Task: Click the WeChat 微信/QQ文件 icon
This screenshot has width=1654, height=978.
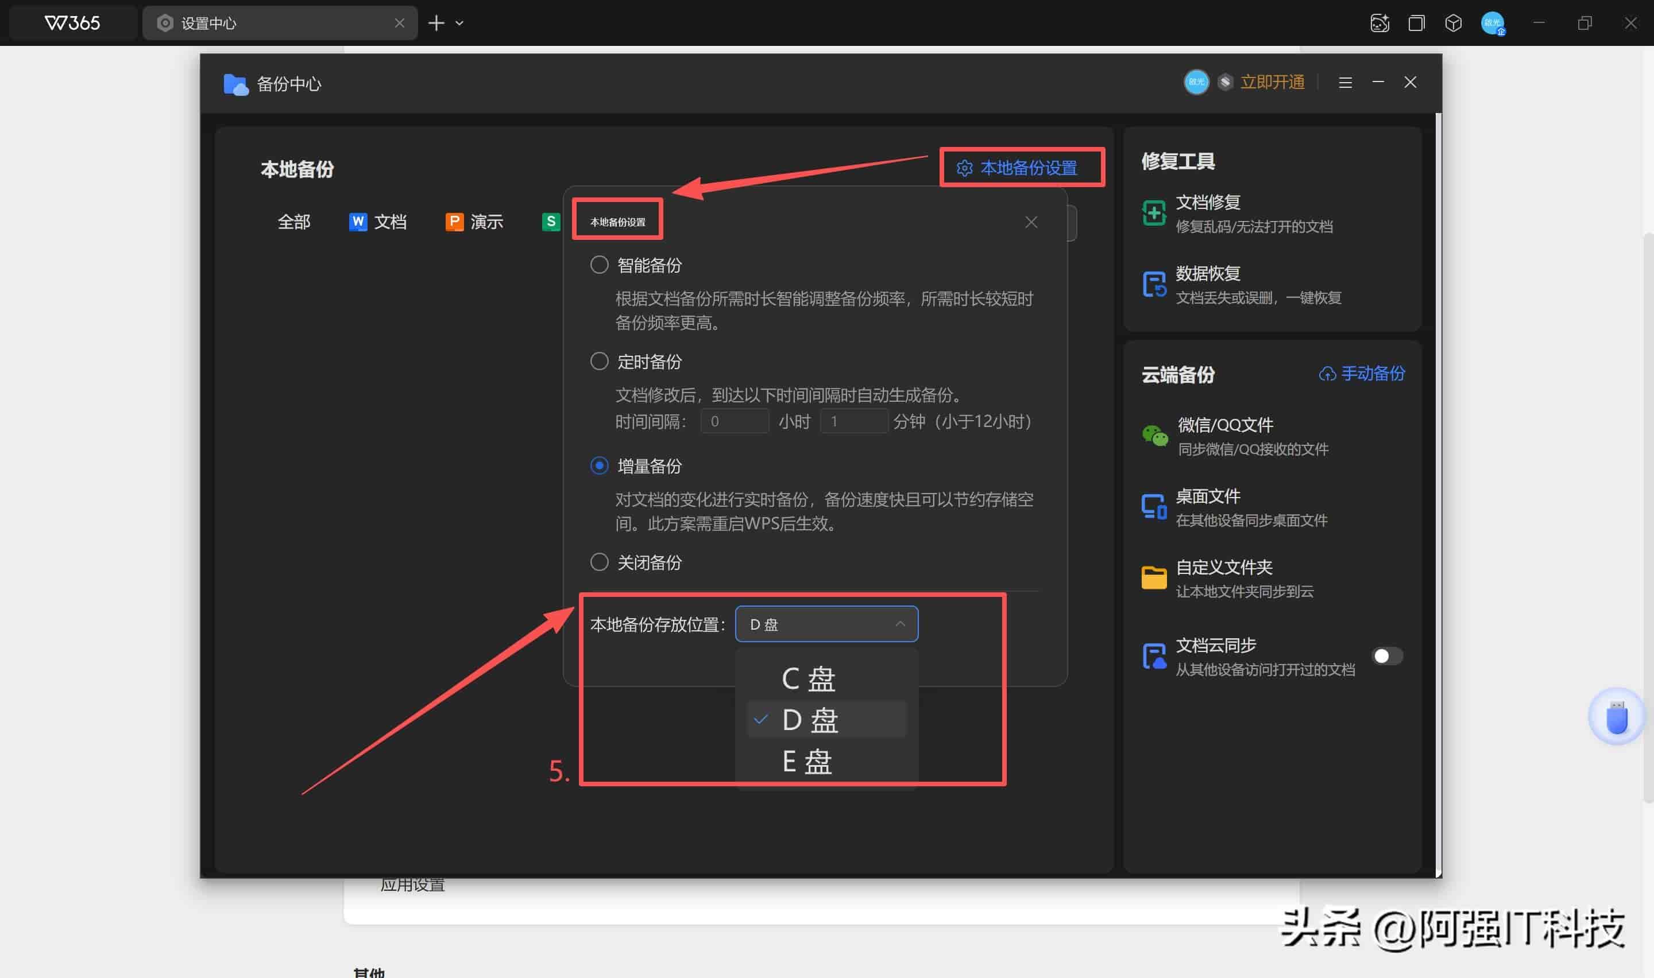Action: [1154, 436]
